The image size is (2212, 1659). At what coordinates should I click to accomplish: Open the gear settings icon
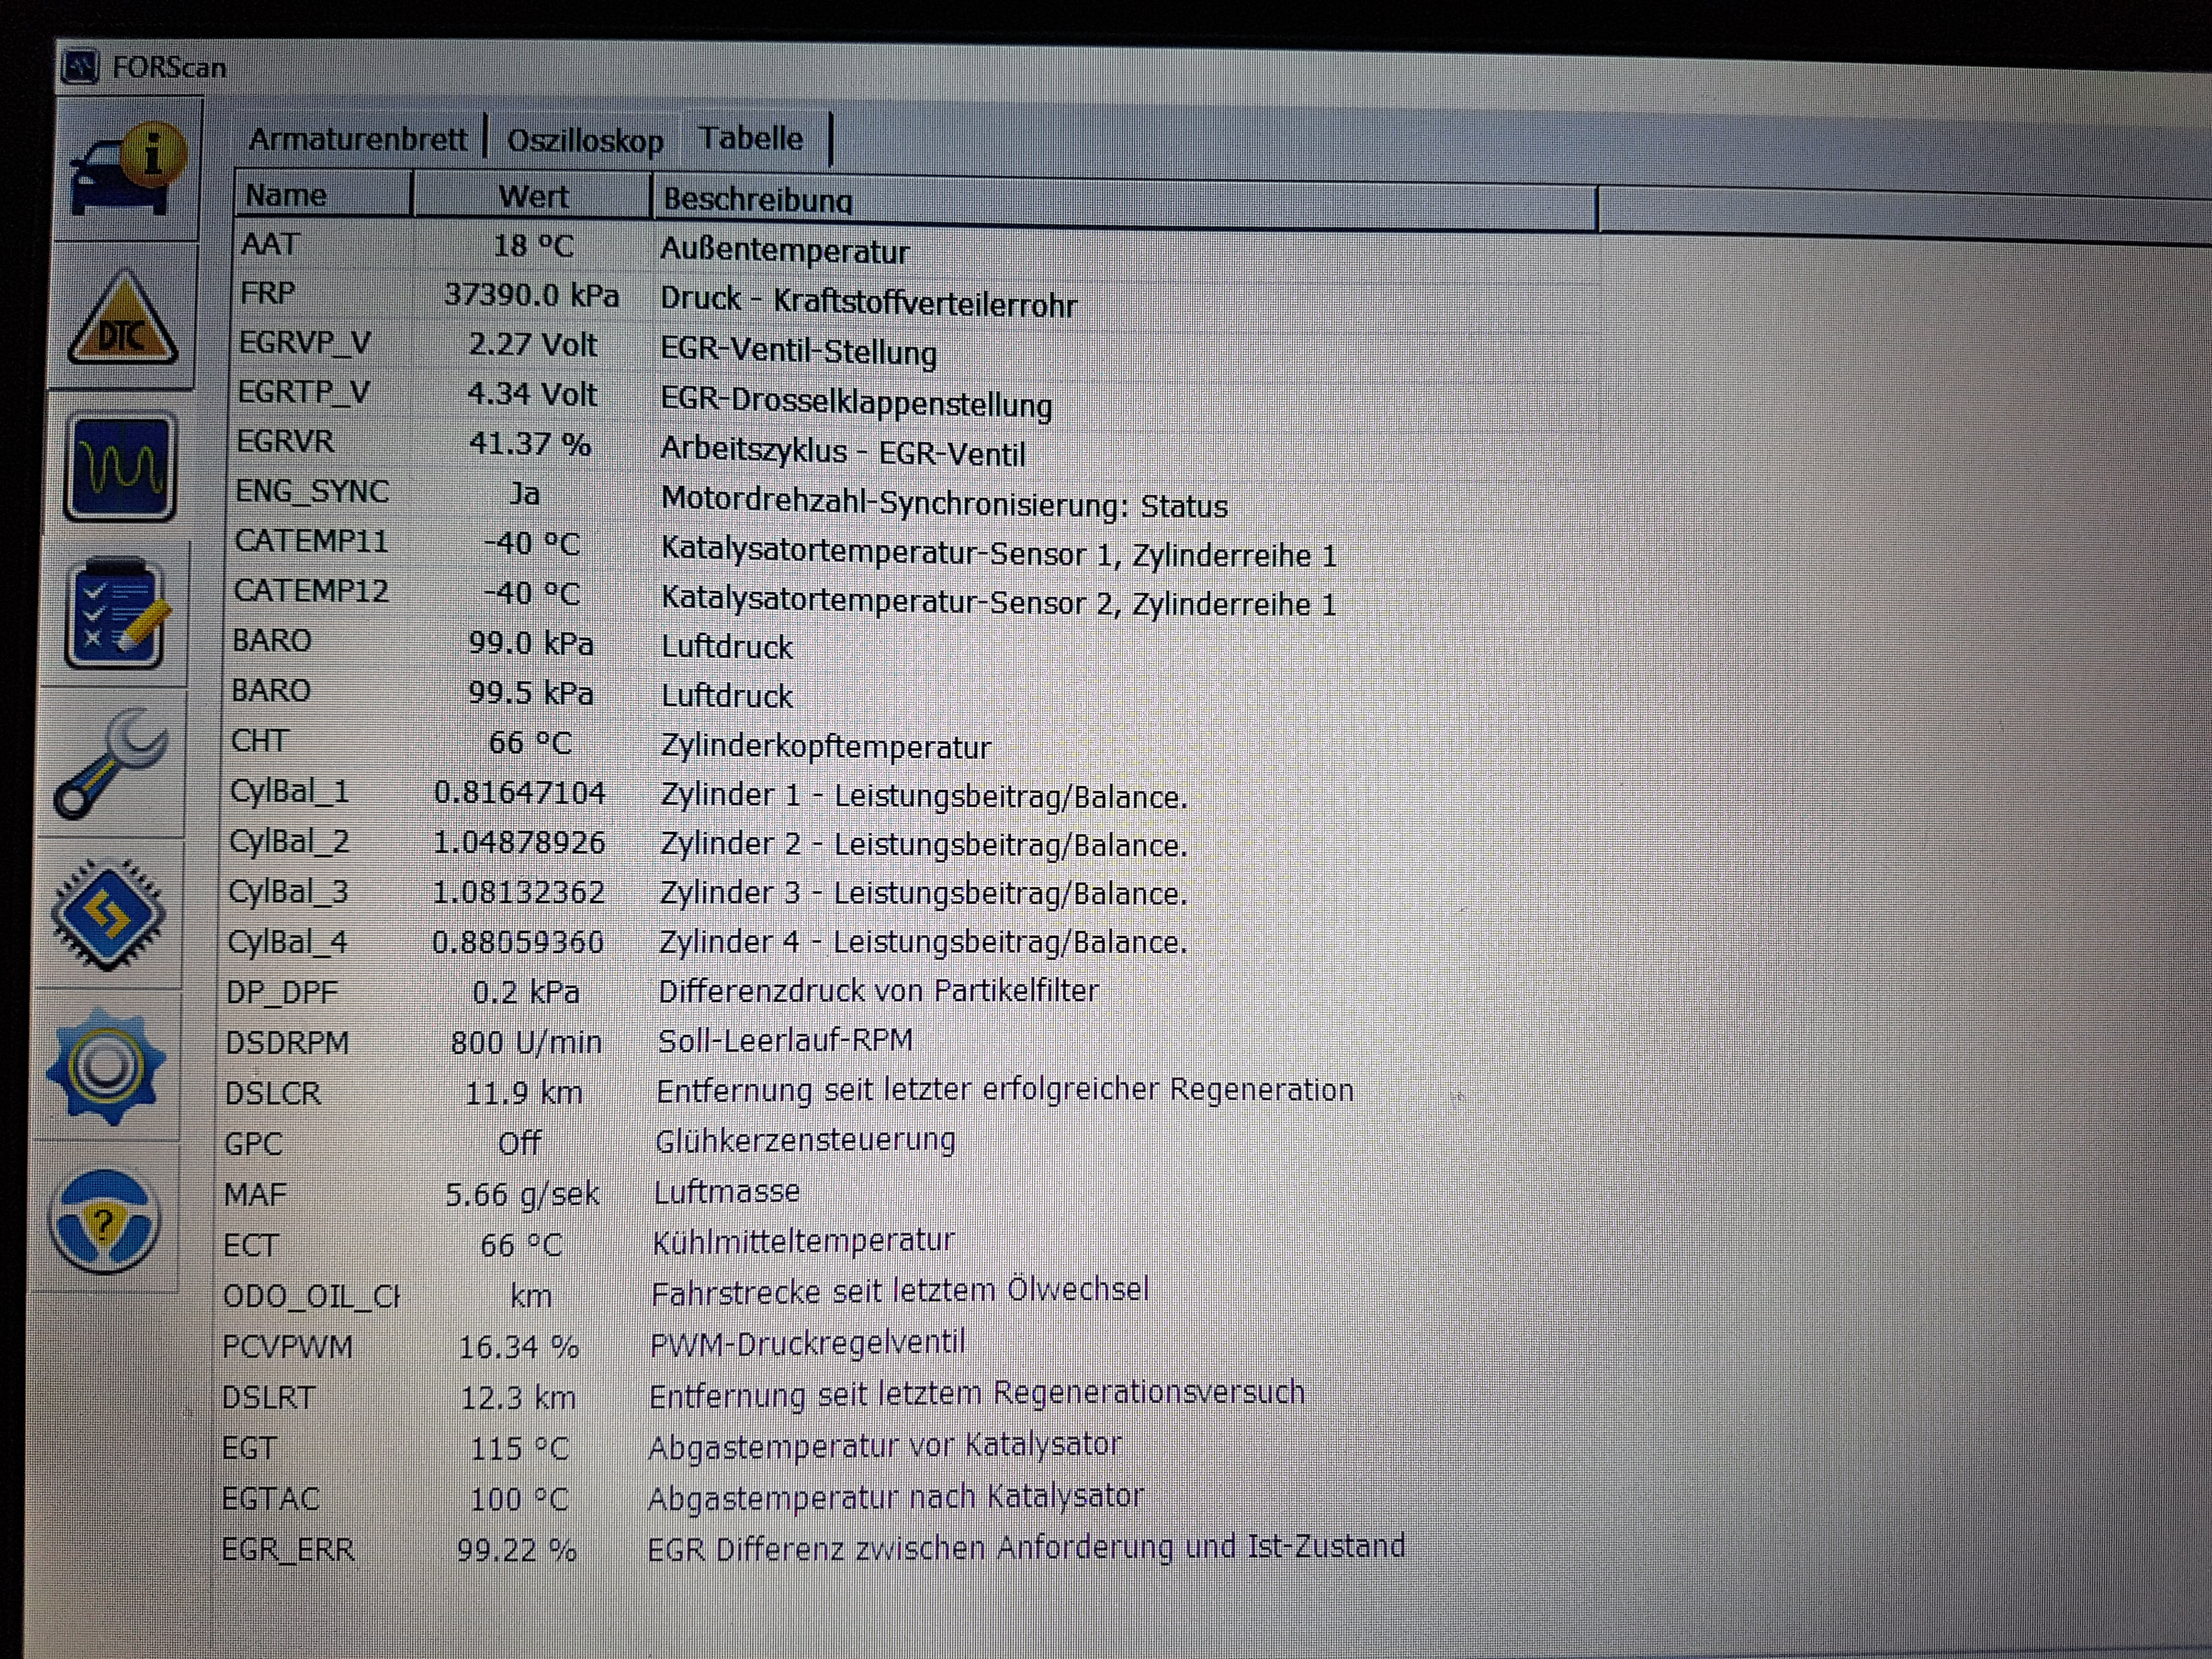pyautogui.click(x=105, y=1066)
